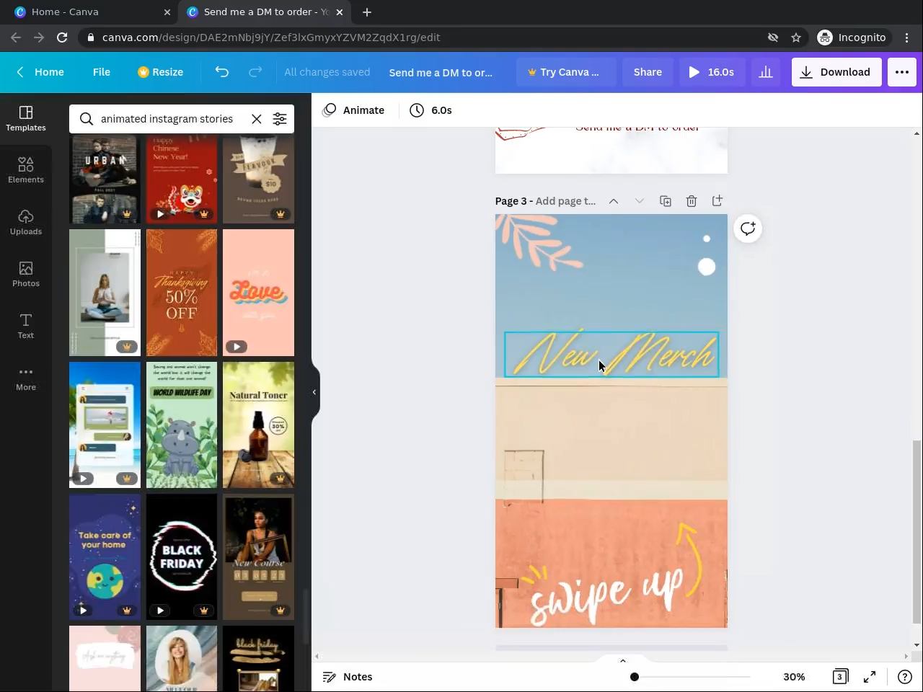Screen dimensions: 923x692
Task: Open the insights chart icon
Action: (766, 72)
